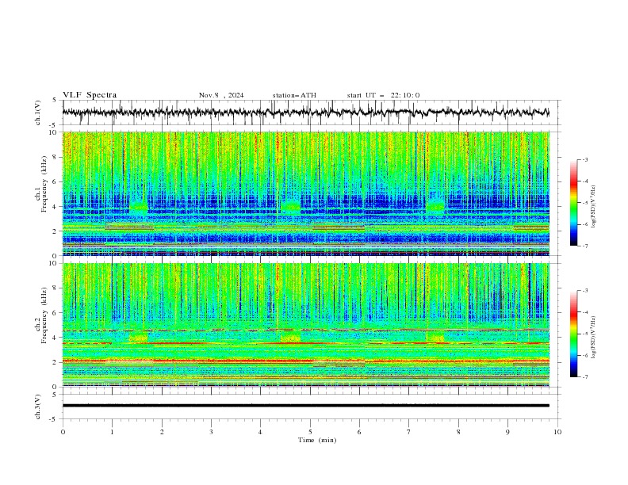Click the ch.1 spectrogram panel
Screen dimensions: 628x485
305,193
